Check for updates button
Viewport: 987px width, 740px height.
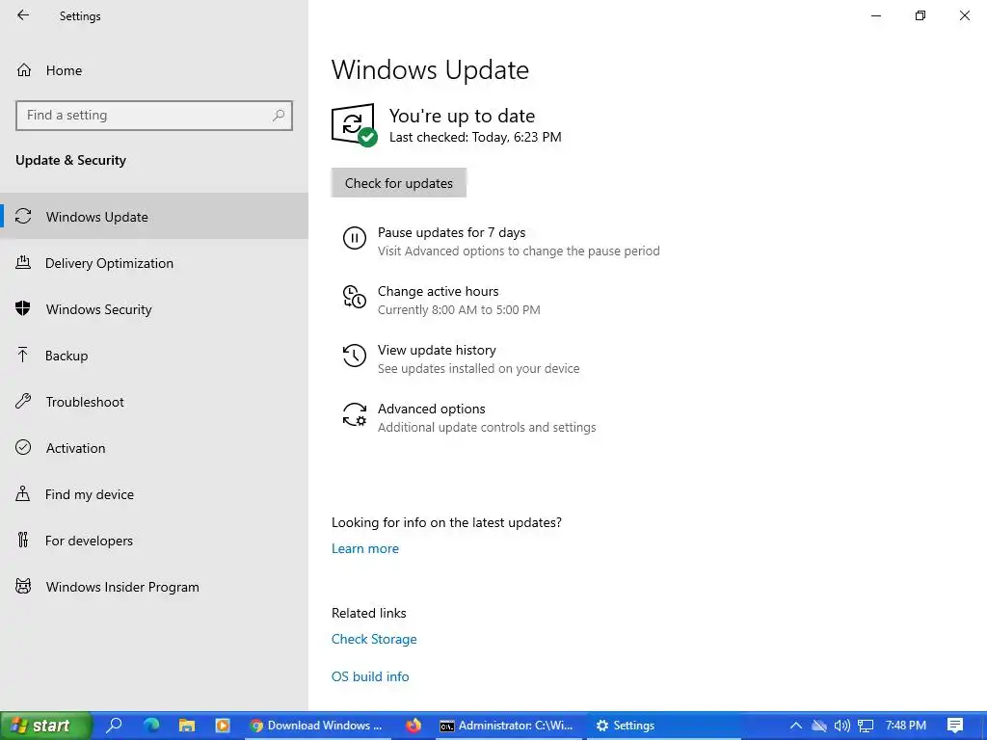point(398,183)
